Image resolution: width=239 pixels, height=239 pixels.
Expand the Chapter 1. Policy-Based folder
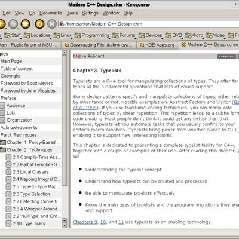click(3, 142)
